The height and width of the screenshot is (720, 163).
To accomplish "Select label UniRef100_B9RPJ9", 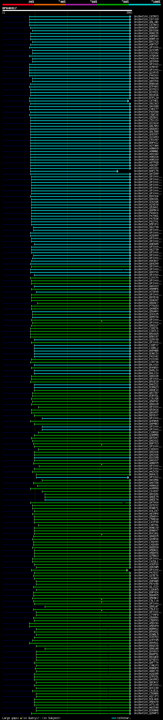I will pos(146,39).
